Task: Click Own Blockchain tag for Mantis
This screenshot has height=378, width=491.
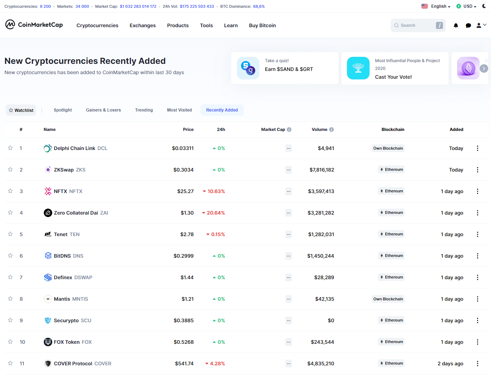Action: (388, 299)
